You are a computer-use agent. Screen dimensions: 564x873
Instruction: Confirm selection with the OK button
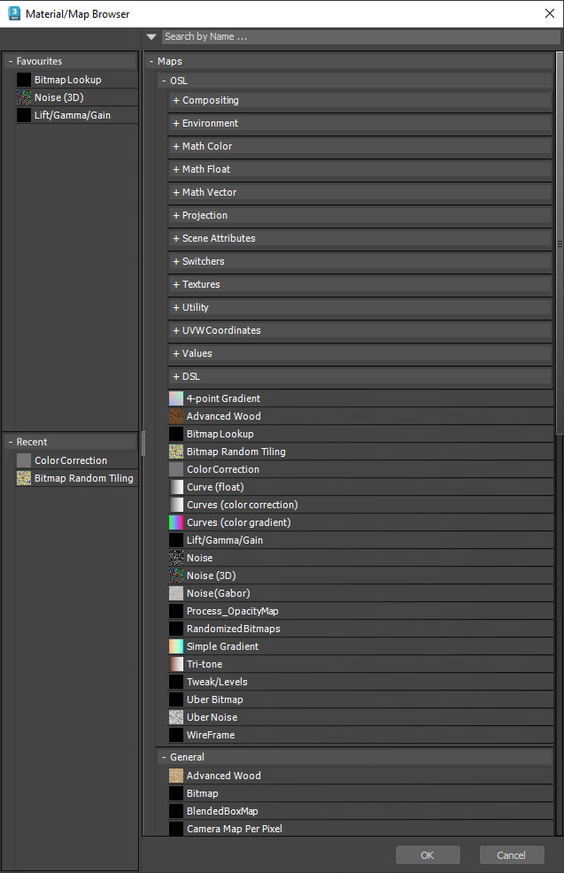click(428, 855)
